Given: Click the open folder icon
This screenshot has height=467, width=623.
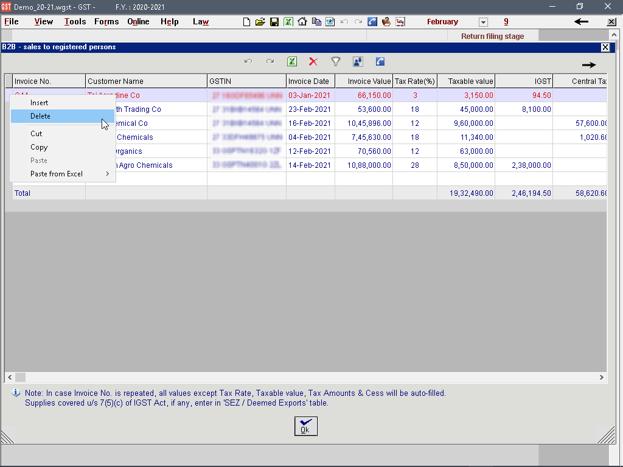Looking at the screenshot, I should 260,22.
